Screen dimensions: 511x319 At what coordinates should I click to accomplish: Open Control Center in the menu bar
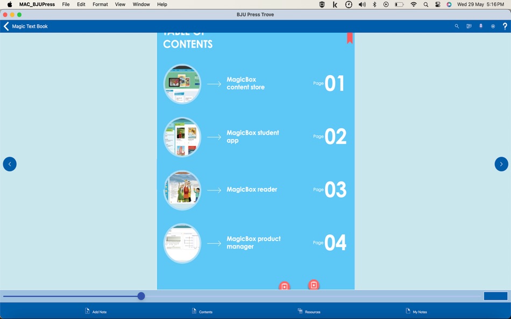tap(438, 4)
